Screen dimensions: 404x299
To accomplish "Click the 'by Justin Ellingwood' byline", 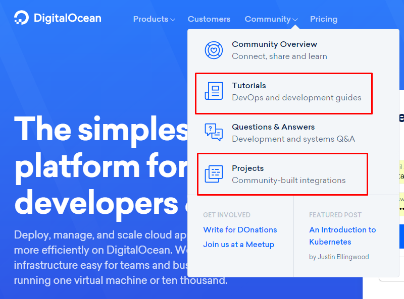I will tap(339, 257).
